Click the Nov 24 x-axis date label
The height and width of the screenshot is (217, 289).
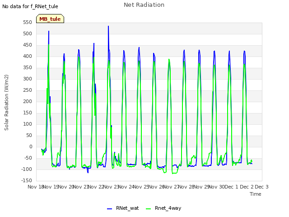[x=126, y=187]
